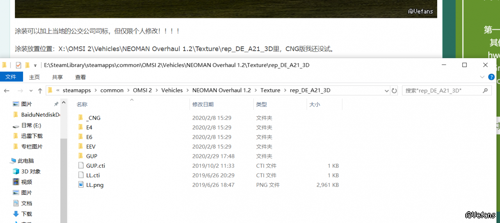Click the Properties quick access toolbar icon
Image resolution: width=500 pixels, height=223 pixels.
[x=18, y=65]
